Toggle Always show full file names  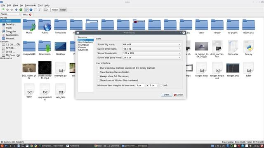click(99, 76)
